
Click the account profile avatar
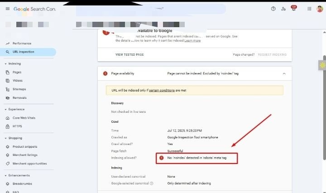pyautogui.click(x=320, y=9)
